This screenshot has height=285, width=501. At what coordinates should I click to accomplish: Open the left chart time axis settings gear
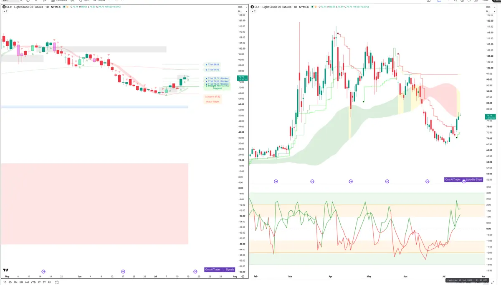tap(243, 276)
